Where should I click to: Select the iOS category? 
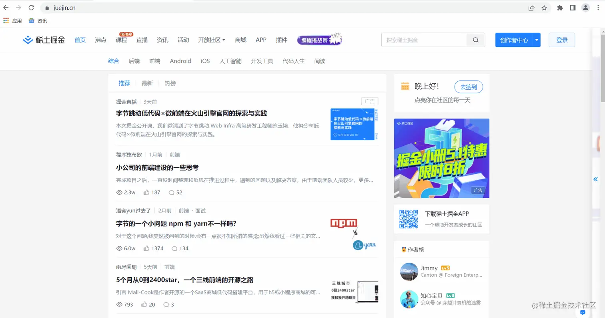(x=205, y=61)
